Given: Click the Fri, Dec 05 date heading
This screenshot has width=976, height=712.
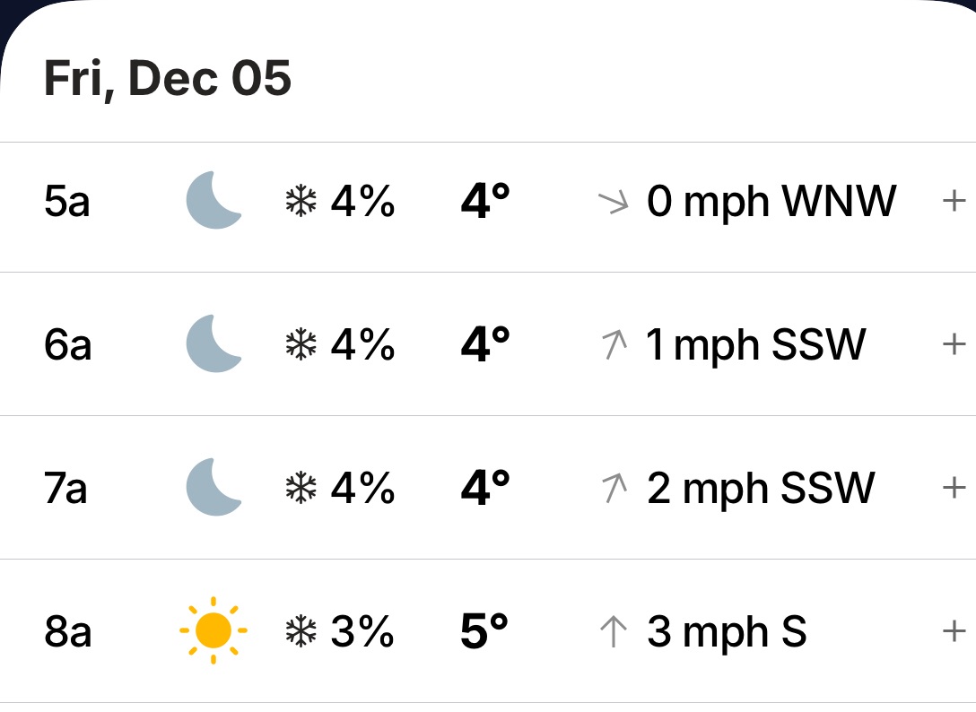Looking at the screenshot, I should tap(168, 79).
